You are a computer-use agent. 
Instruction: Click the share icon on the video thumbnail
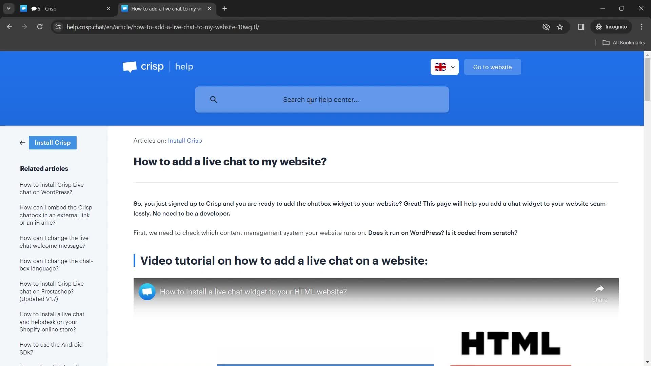click(599, 289)
